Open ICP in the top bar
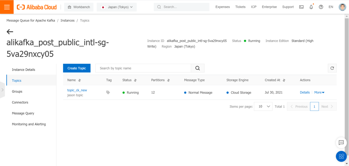Screen dimensions: 349x166 (254, 7)
